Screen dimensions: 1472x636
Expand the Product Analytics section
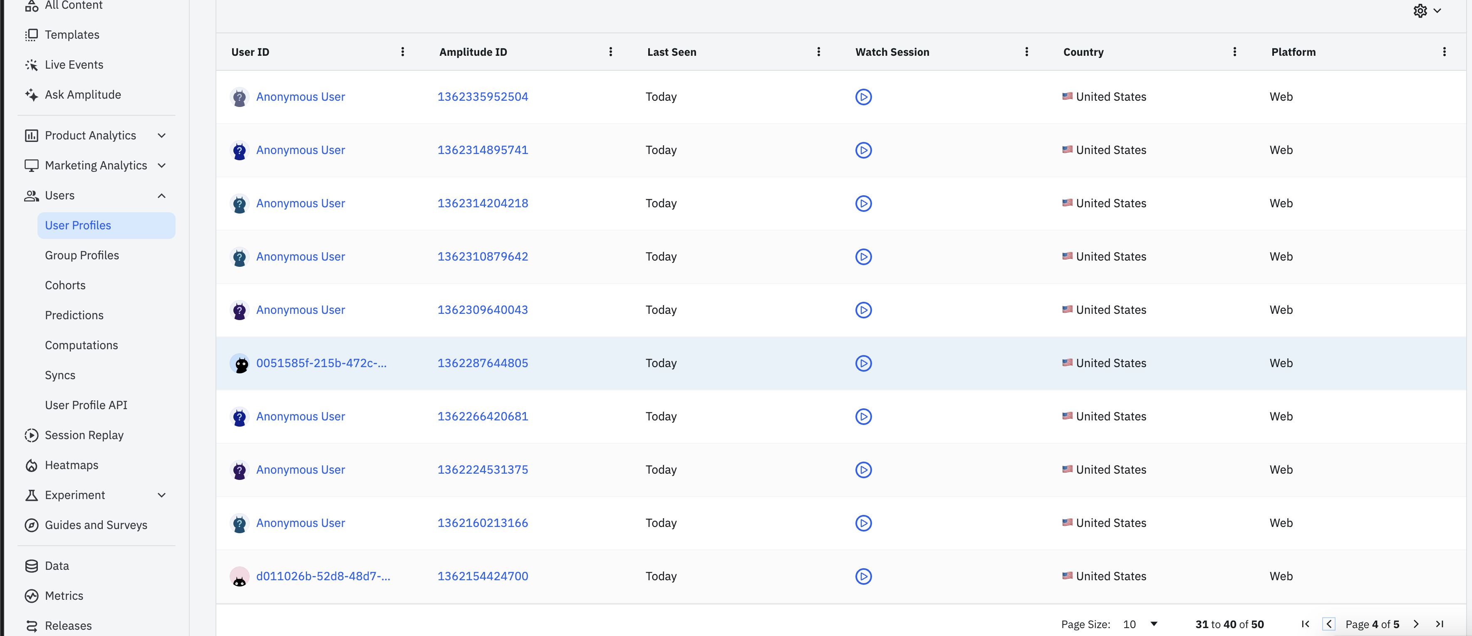pos(162,135)
